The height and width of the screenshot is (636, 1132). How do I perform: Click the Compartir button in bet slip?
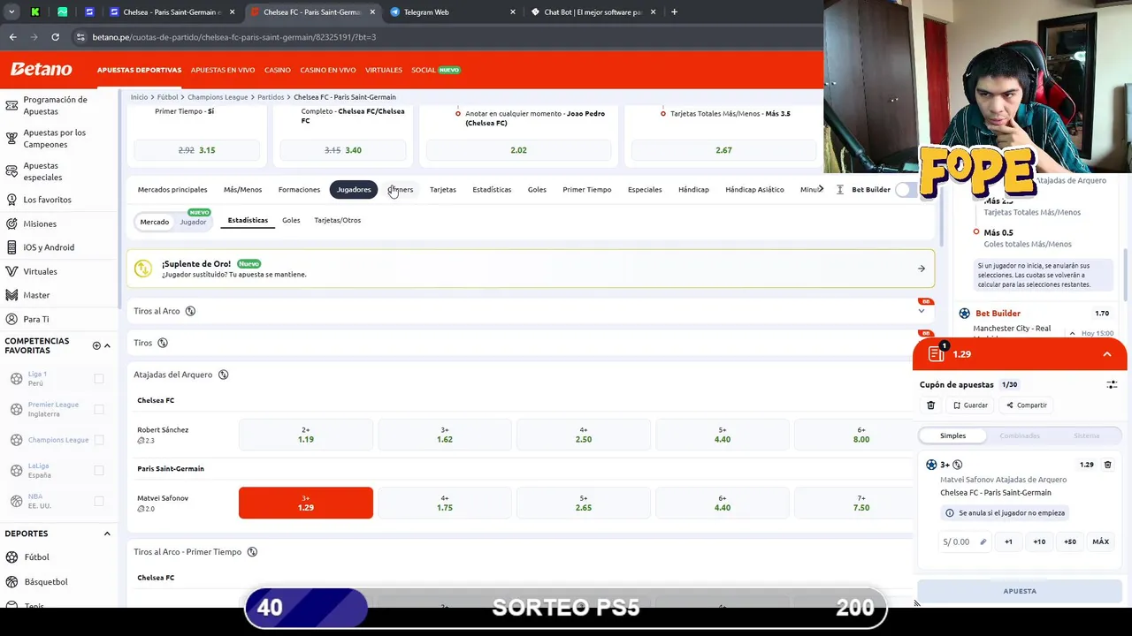pos(1027,405)
